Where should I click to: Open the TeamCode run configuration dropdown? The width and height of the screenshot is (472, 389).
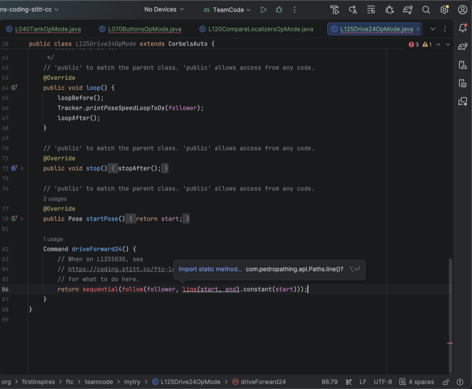pos(227,10)
